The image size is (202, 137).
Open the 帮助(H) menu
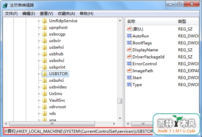(x=87, y=13)
